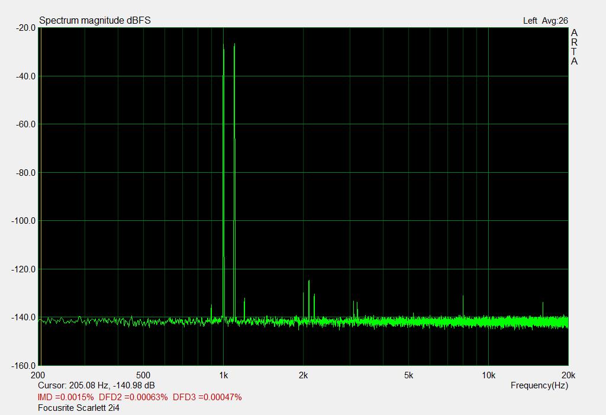The height and width of the screenshot is (415, 606).
Task: Select the 2k frequency axis tick
Action: pyautogui.click(x=303, y=375)
